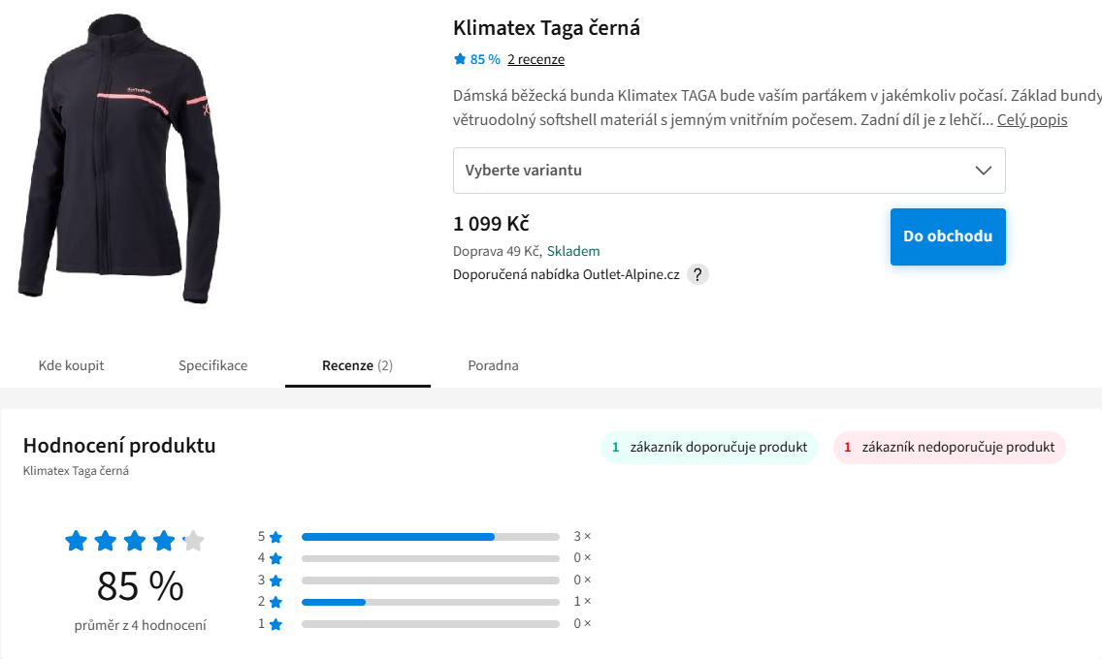Expand the Celý popis link
This screenshot has height=659, width=1102.
(1032, 120)
